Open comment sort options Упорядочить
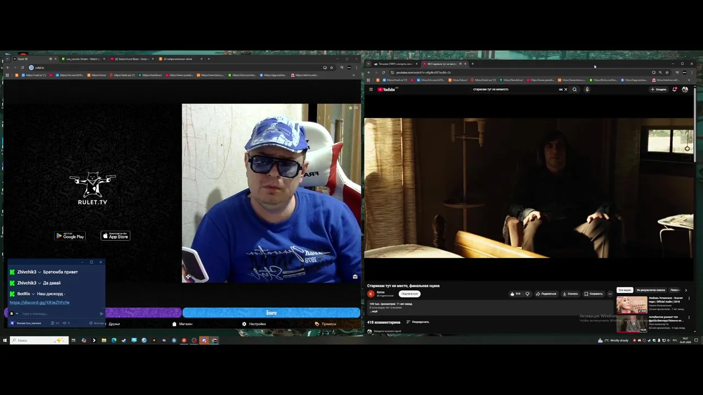The height and width of the screenshot is (395, 703). (418, 322)
